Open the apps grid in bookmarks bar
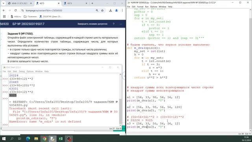The width and height of the screenshot is (252, 142). pyautogui.click(x=4, y=17)
